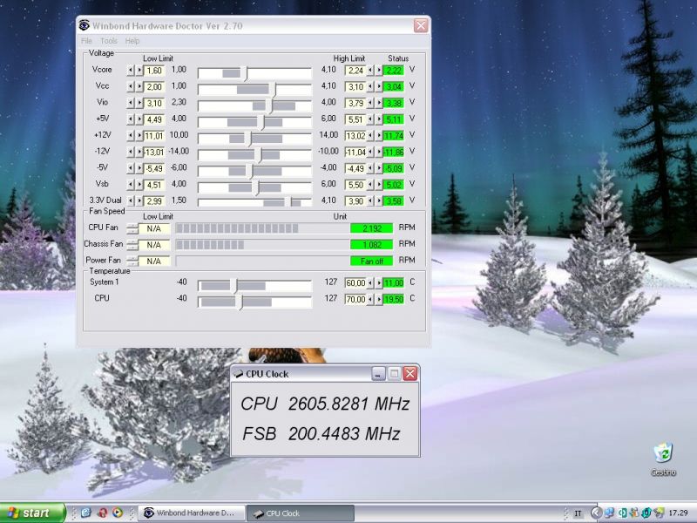Click the +12V voltage slider thumb

[249, 139]
